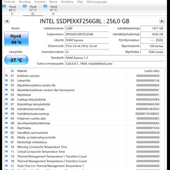Image resolution: width=170 pixels, height=170 pixels.
Task: Select drive D: tab at 37 °C
Action: pos(33,10)
